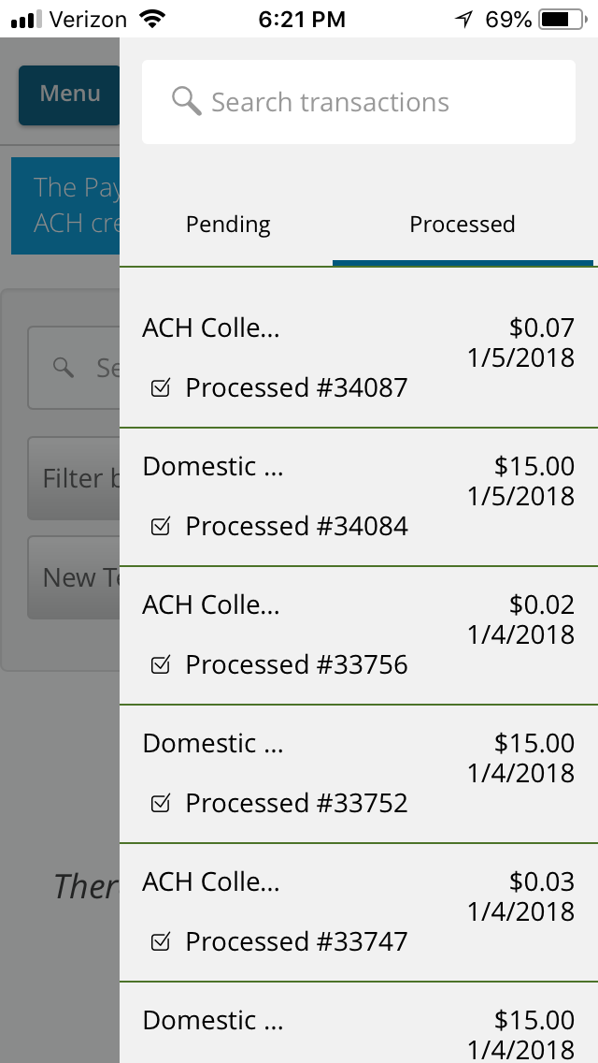Expand the New Te... dropdown button
Screen dimensions: 598x1063
pyautogui.click(x=75, y=577)
